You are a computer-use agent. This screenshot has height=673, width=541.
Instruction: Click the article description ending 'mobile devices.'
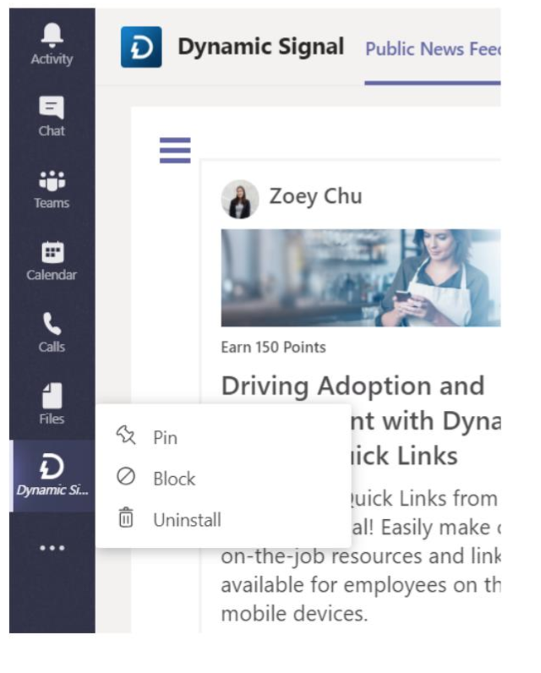360,555
